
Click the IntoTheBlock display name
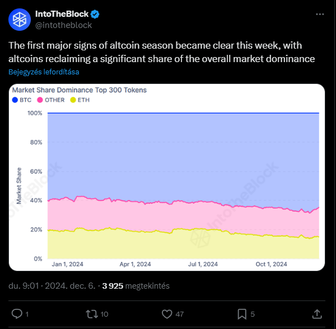tap(62, 14)
